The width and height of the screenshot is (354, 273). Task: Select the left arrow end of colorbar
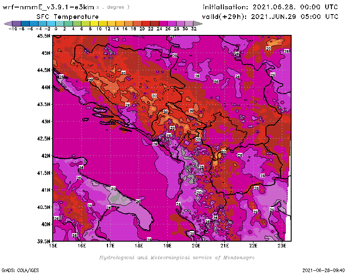coord(8,23)
